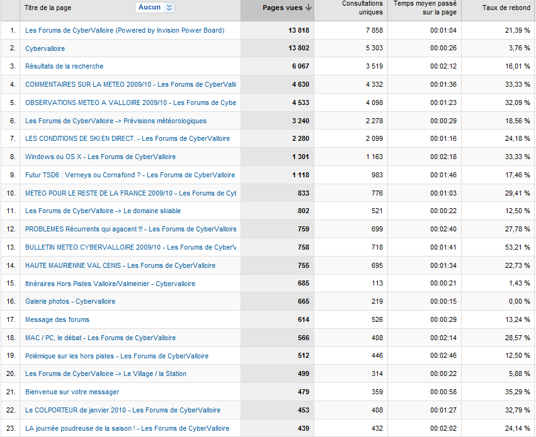Click the sort arrow next to Pages vues

pyautogui.click(x=308, y=8)
